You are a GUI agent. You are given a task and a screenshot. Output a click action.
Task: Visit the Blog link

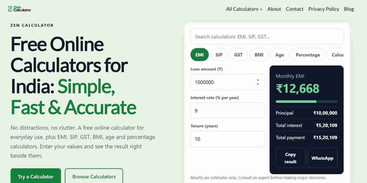(349, 9)
